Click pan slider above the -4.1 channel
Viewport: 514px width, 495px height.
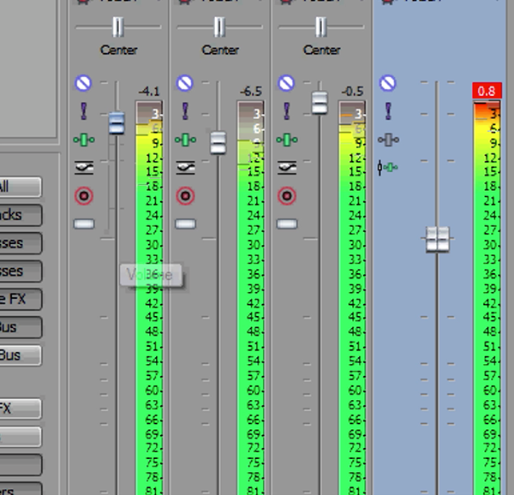pos(118,27)
